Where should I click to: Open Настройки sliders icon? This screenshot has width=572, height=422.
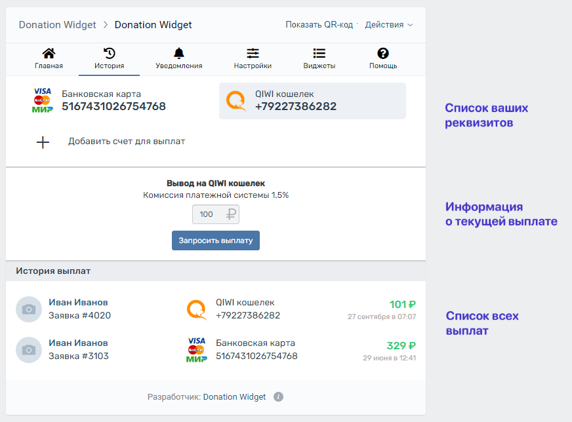tap(253, 53)
